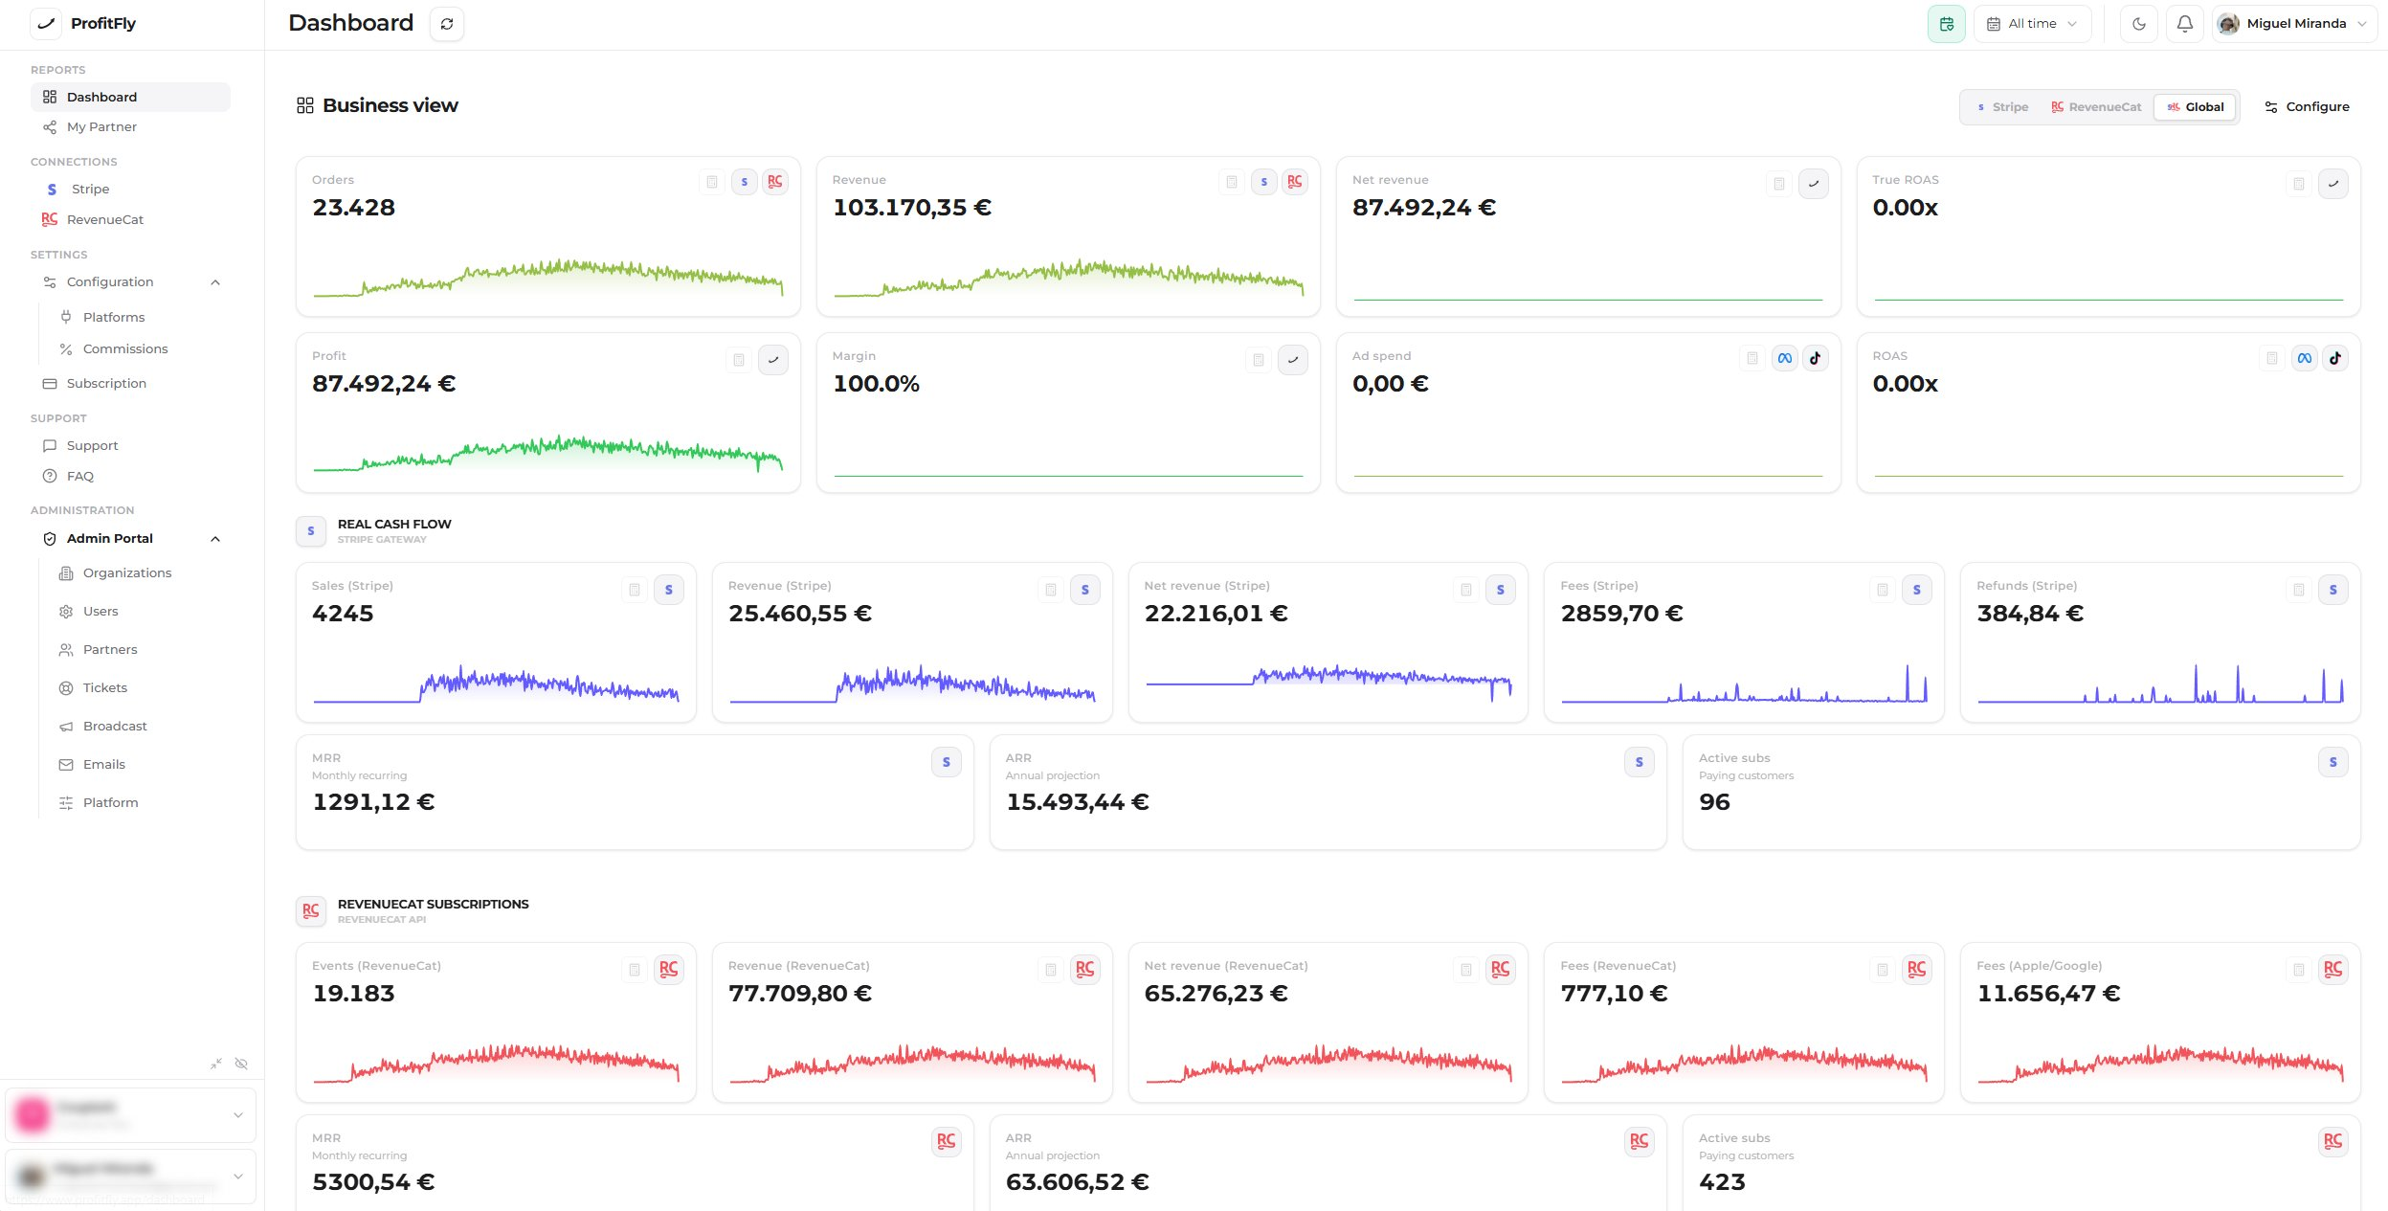Viewport: 2388px width, 1211px height.
Task: Click the Emails envelope icon
Action: coord(66,765)
